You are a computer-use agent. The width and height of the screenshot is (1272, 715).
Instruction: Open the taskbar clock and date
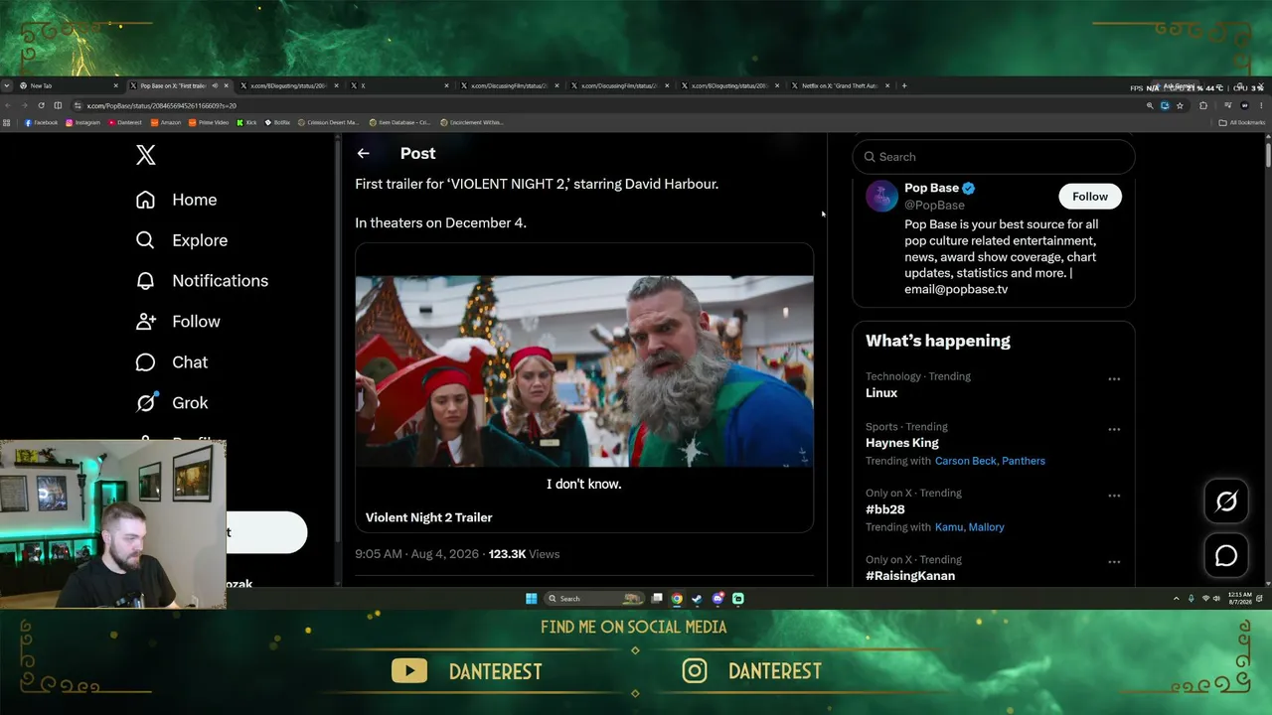1239,599
